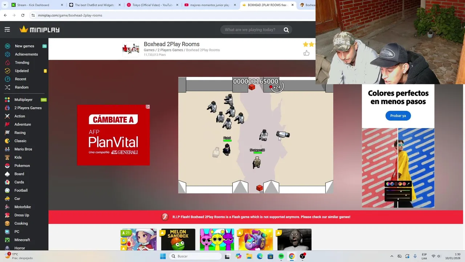
Task: Show hidden system tray icons
Action: [392, 256]
